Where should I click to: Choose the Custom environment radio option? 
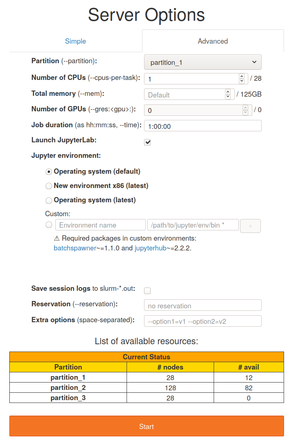(49, 224)
